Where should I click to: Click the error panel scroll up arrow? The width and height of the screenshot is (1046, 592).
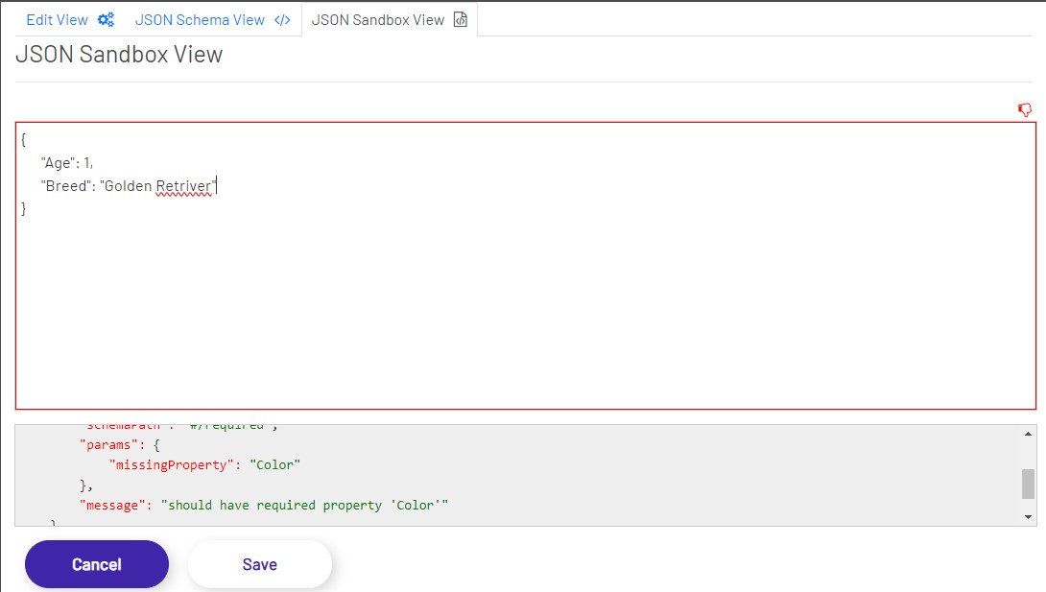tap(1029, 434)
